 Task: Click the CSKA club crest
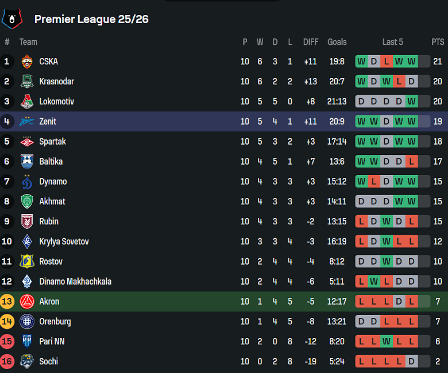pos(27,61)
